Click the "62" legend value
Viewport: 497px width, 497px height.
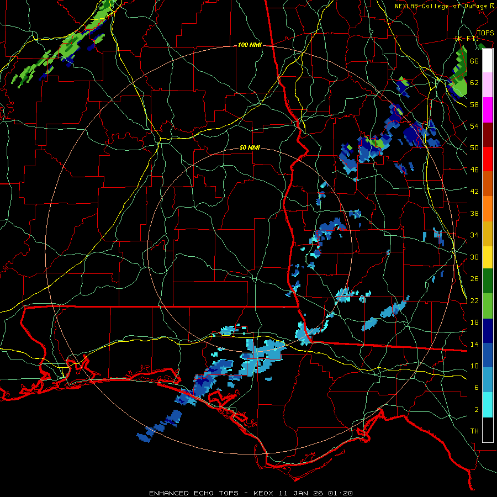[x=474, y=83]
